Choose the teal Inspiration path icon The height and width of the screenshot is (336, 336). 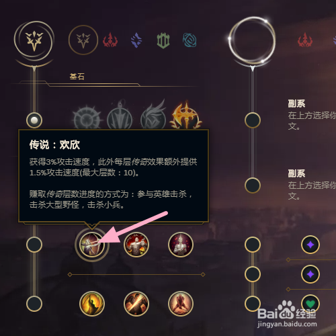coord(190,40)
